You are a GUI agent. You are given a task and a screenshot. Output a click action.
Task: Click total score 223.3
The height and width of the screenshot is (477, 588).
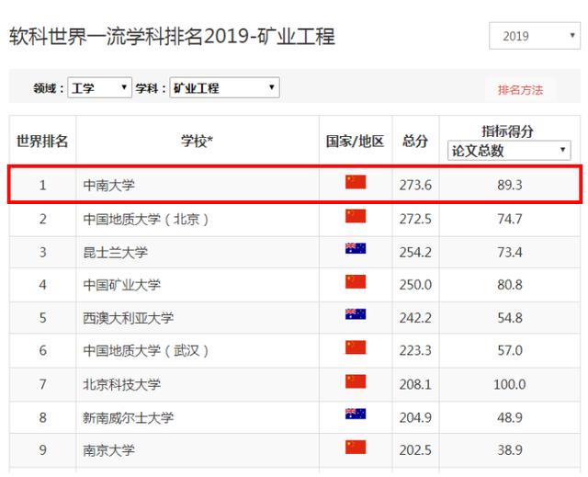pos(415,351)
